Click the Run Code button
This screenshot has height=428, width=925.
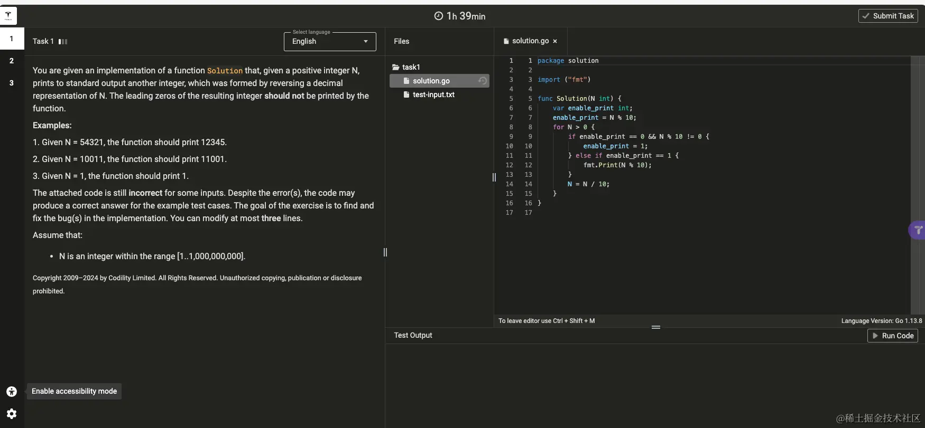[x=893, y=336]
